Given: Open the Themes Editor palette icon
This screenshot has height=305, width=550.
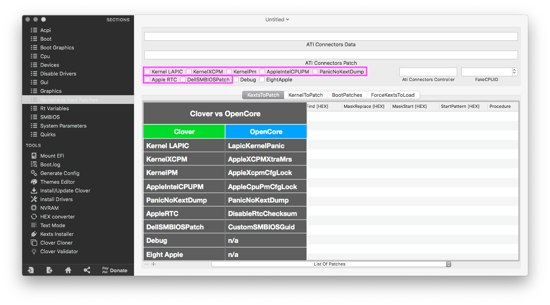Looking at the screenshot, I should 34,182.
